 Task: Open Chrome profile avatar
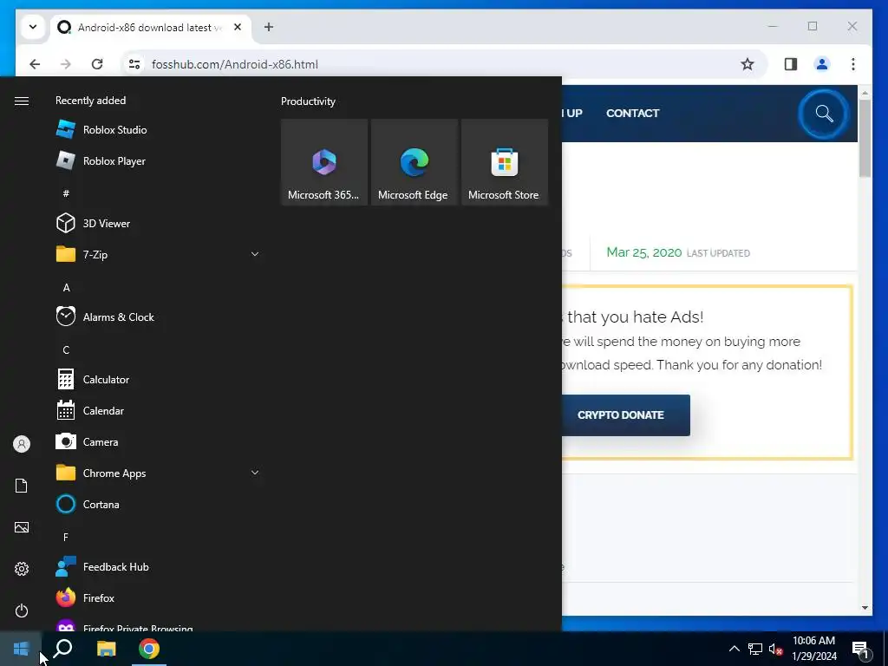pos(822,64)
